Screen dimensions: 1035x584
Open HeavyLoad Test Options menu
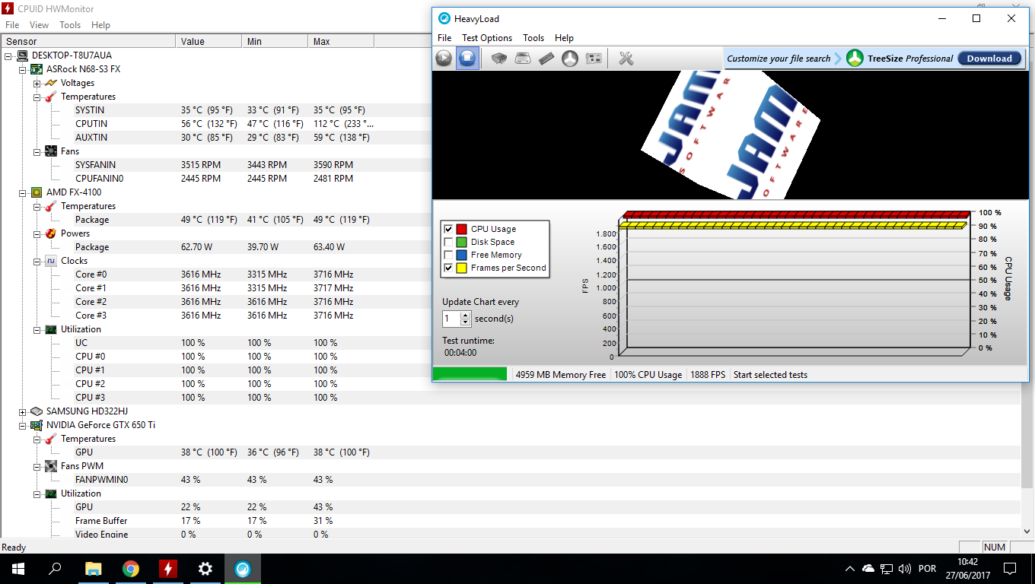487,38
